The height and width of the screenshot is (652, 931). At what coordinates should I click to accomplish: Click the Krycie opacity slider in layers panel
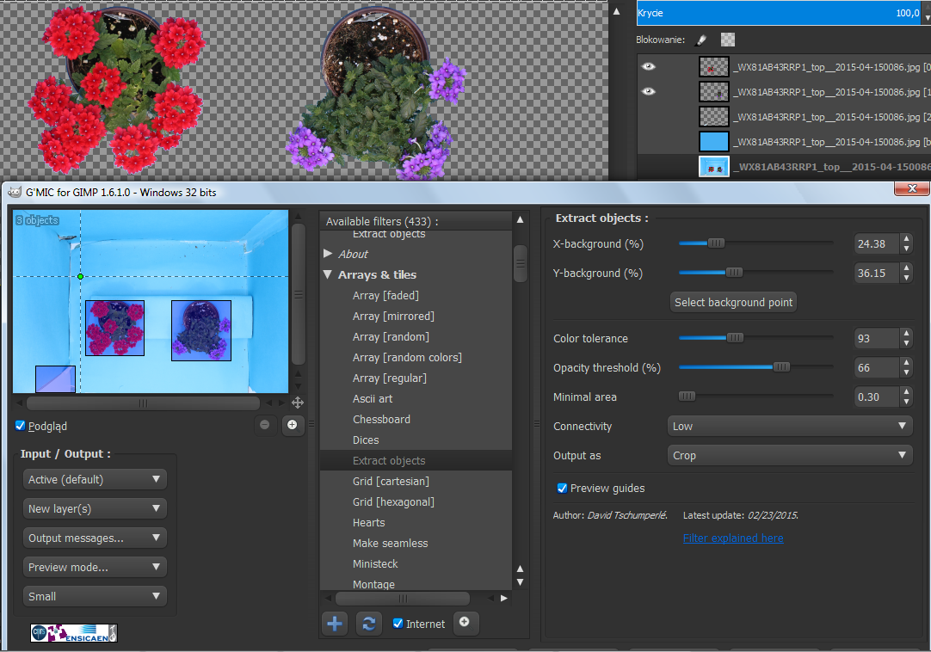tap(780, 13)
